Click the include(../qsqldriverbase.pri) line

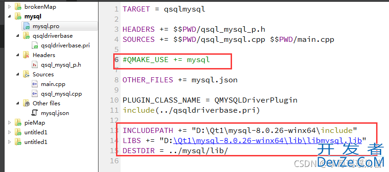(191, 110)
